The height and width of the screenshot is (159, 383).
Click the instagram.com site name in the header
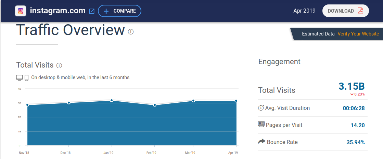click(x=58, y=11)
